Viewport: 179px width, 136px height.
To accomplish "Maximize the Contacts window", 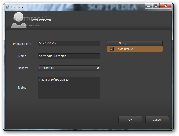I will 156,6.
